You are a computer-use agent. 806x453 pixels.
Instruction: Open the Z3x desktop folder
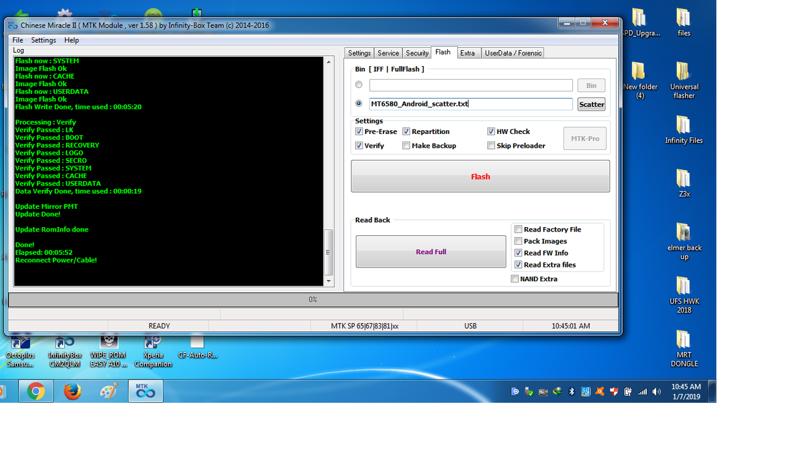point(684,183)
